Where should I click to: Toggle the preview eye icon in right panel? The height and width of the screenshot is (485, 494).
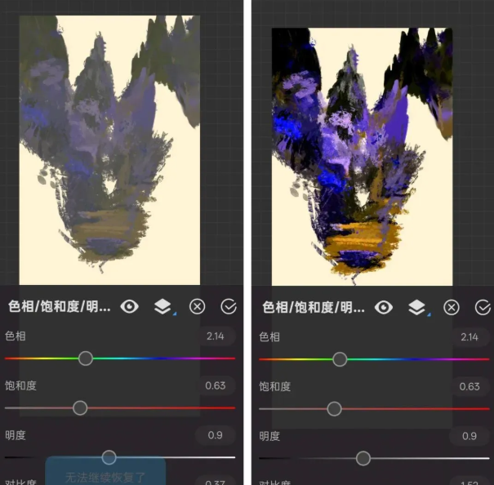(384, 307)
